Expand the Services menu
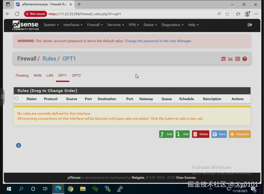 (116, 25)
